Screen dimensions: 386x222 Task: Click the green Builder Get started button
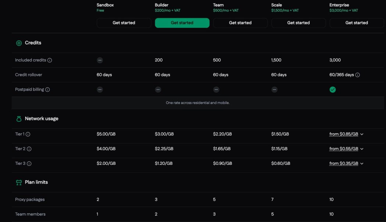pyautogui.click(x=182, y=23)
